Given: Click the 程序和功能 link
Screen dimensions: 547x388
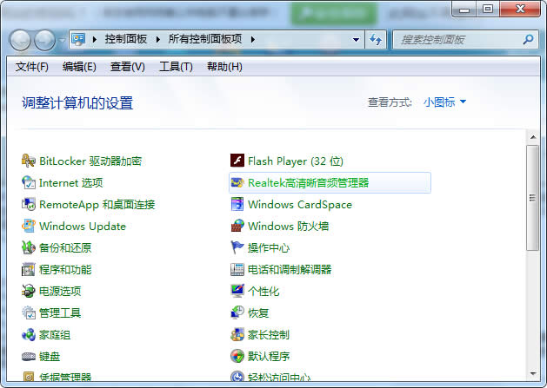Looking at the screenshot, I should tap(65, 269).
